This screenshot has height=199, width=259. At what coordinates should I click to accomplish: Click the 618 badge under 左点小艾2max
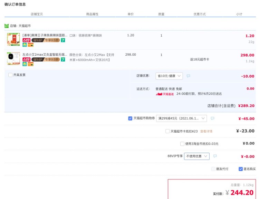tap(27, 59)
